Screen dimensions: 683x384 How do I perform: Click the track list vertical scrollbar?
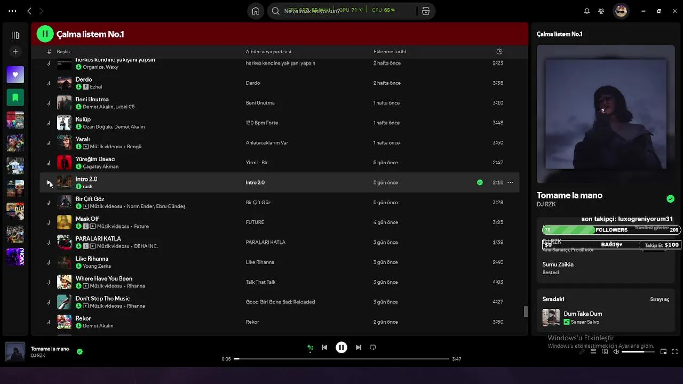point(526,311)
